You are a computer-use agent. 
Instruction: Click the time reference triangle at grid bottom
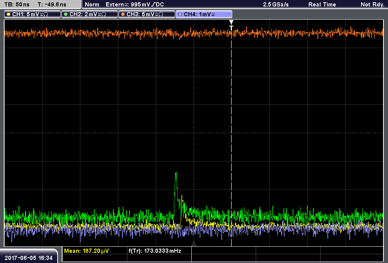coord(194,244)
